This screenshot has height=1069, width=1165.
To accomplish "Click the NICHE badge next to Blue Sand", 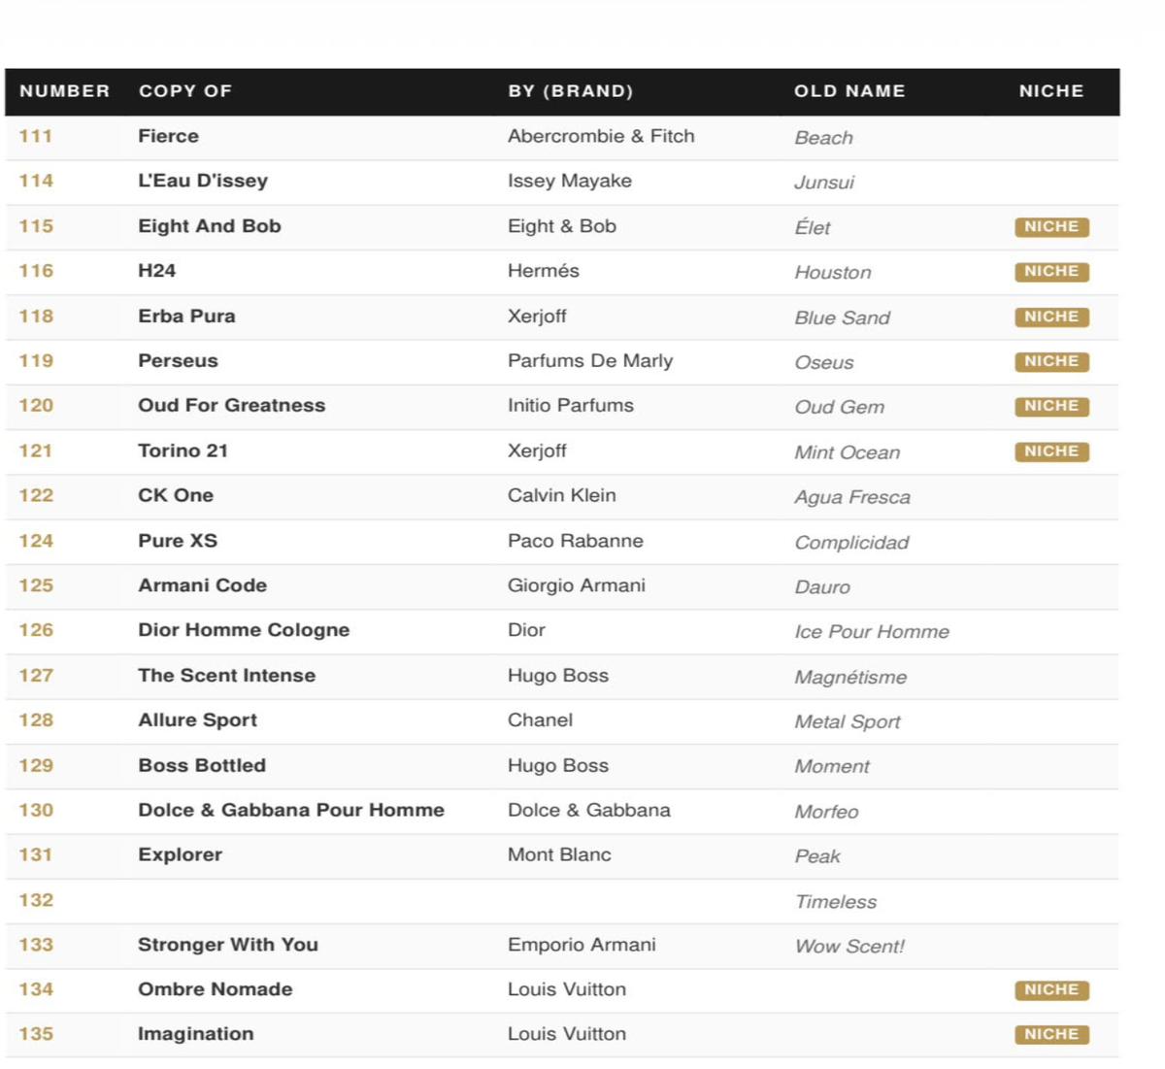I will pyautogui.click(x=1051, y=317).
